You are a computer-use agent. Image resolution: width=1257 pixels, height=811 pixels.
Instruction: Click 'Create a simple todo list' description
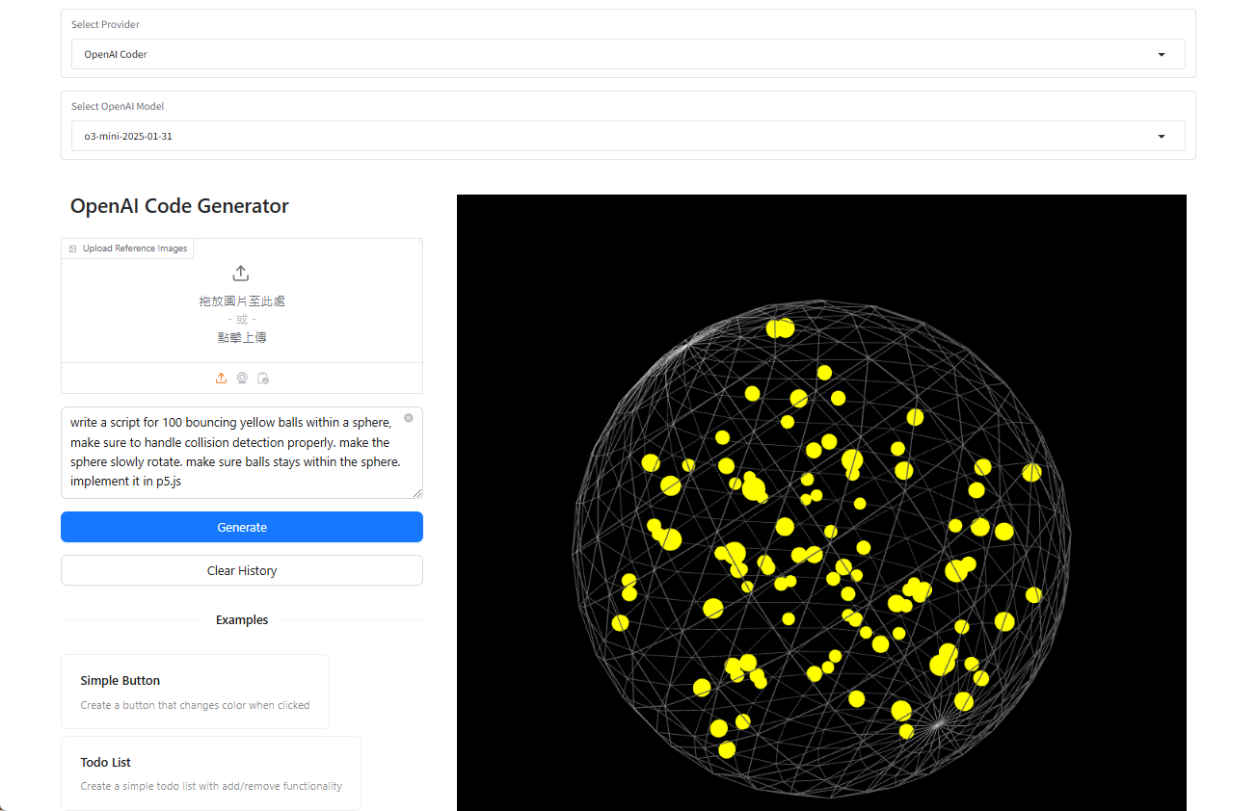pos(211,786)
